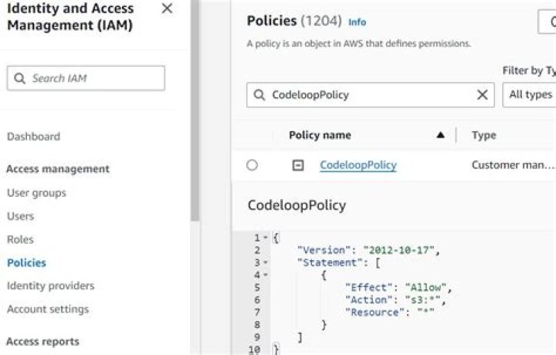This screenshot has width=556, height=355.
Task: Open the Roles section
Action: click(20, 239)
